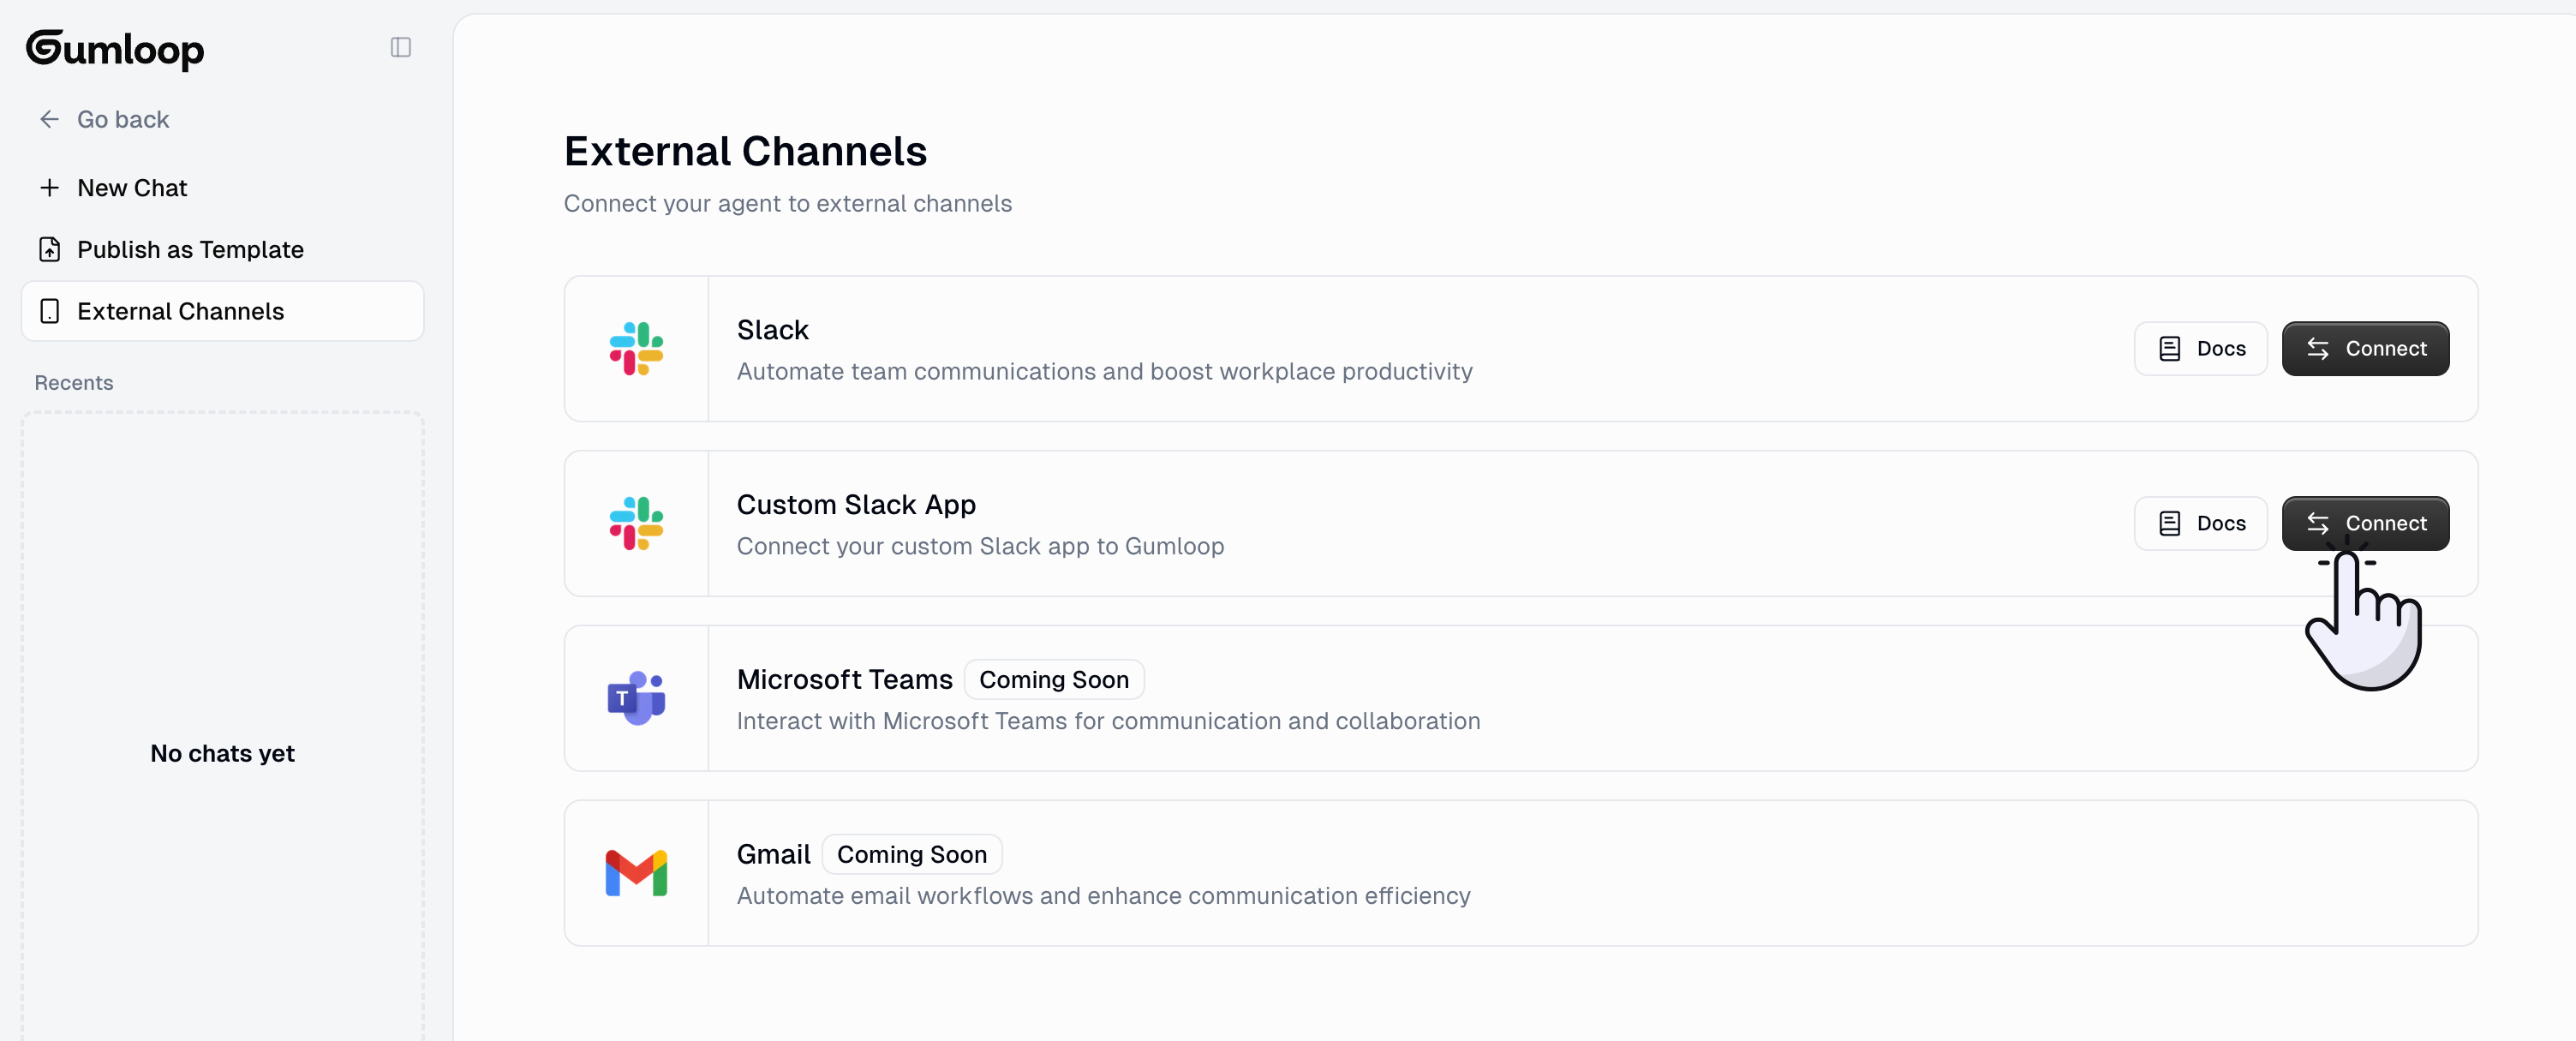The width and height of the screenshot is (2576, 1041).
Task: Click the Recents section label
Action: click(x=73, y=382)
